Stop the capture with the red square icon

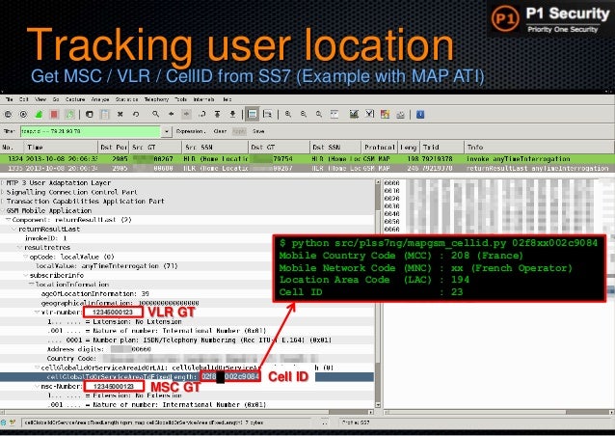click(54, 115)
